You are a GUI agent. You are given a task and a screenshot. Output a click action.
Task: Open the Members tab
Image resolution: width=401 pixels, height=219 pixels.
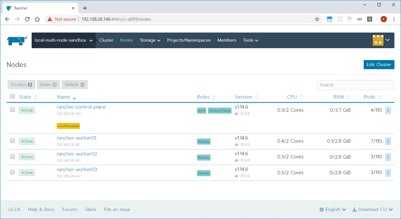point(227,40)
